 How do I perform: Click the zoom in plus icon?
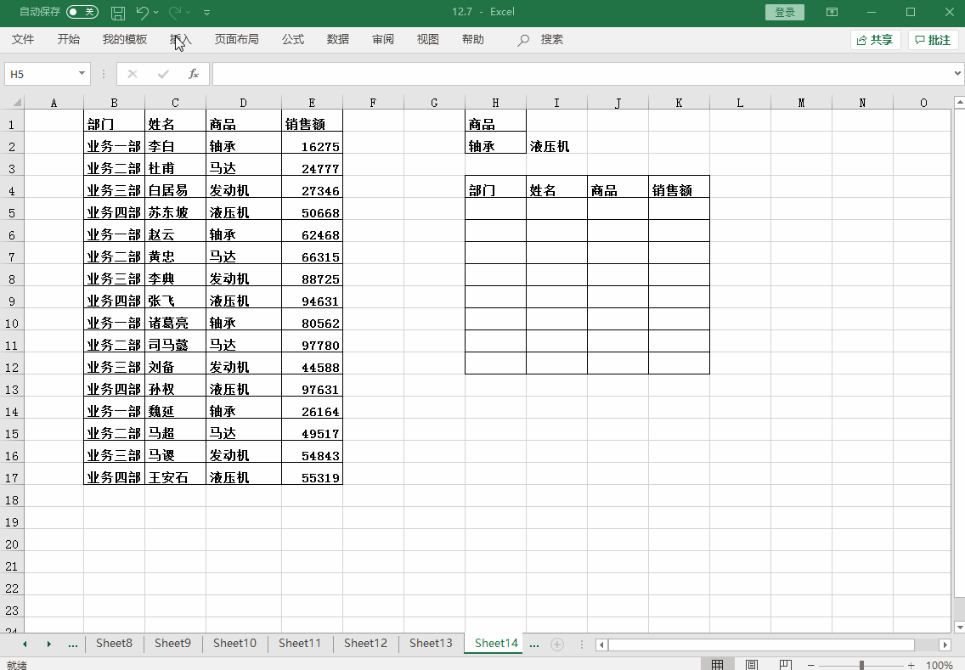coord(911,666)
